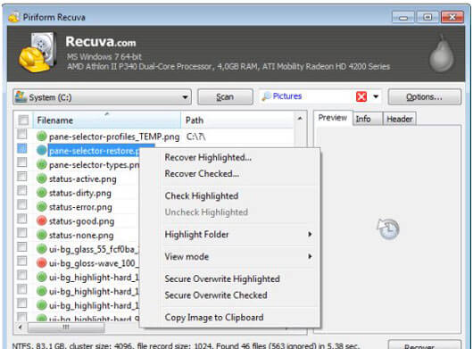Sort by the Filename column header
The width and height of the screenshot is (473, 349).
106,120
